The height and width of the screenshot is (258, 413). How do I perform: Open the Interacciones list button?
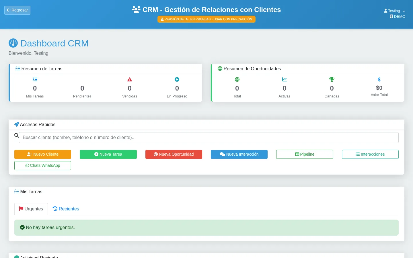click(370, 154)
